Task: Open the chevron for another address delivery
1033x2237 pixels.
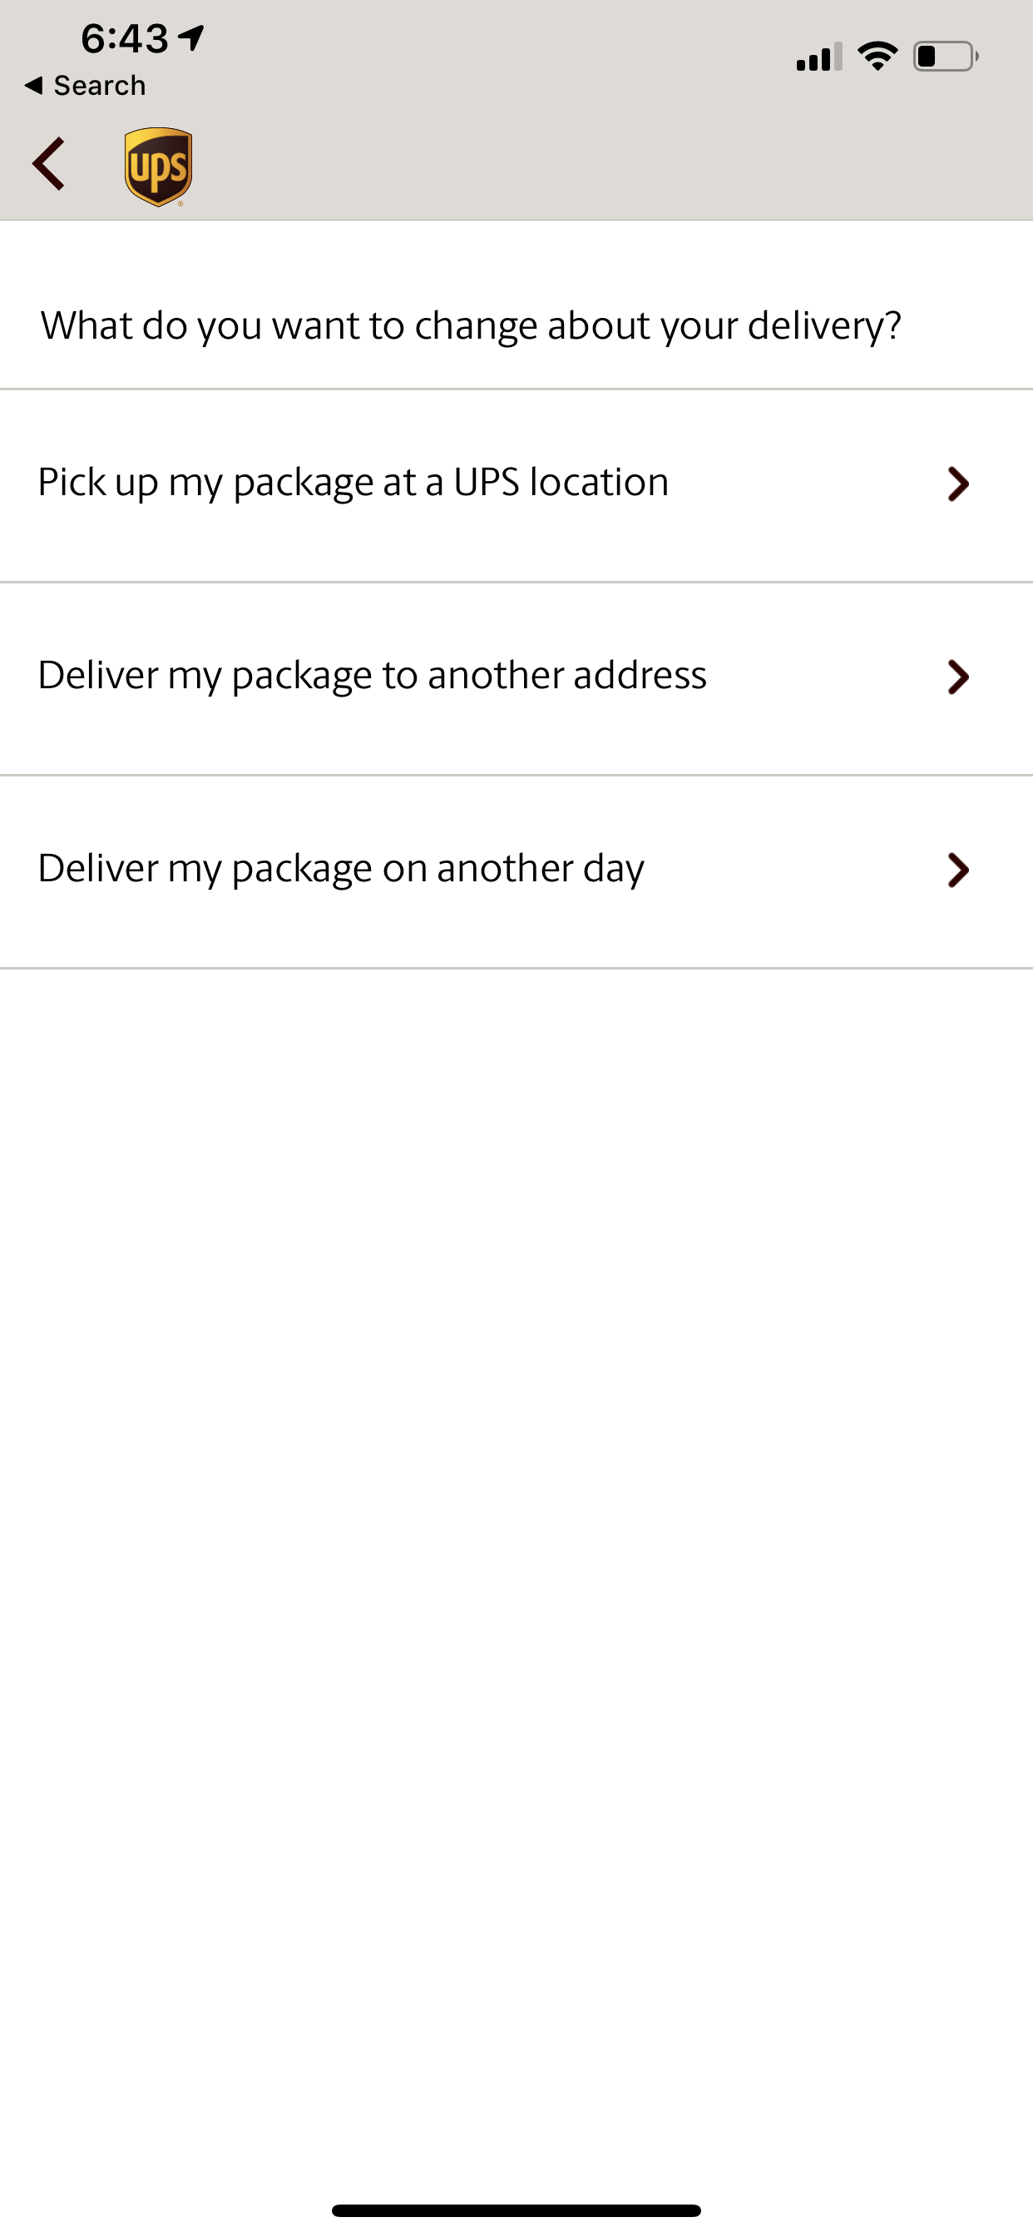Action: pyautogui.click(x=957, y=677)
